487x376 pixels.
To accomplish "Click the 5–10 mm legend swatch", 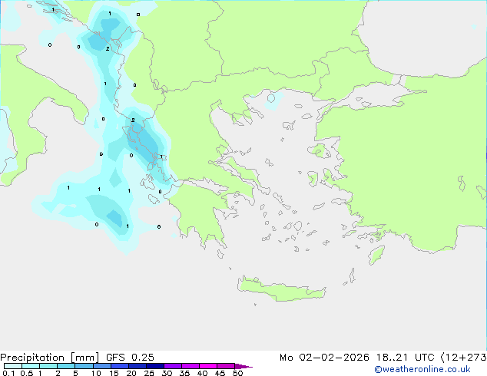I will [84, 366].
